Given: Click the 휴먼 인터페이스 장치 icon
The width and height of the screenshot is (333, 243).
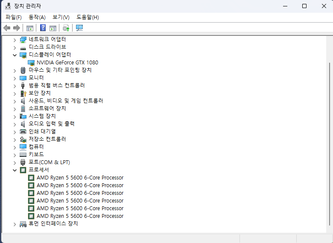Looking at the screenshot, I should pyautogui.click(x=23, y=224).
